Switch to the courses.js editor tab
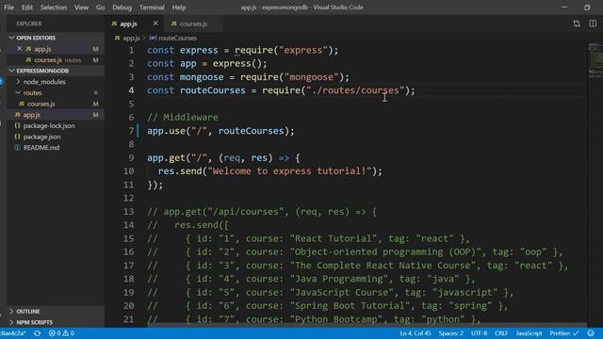The width and height of the screenshot is (603, 339). [193, 24]
